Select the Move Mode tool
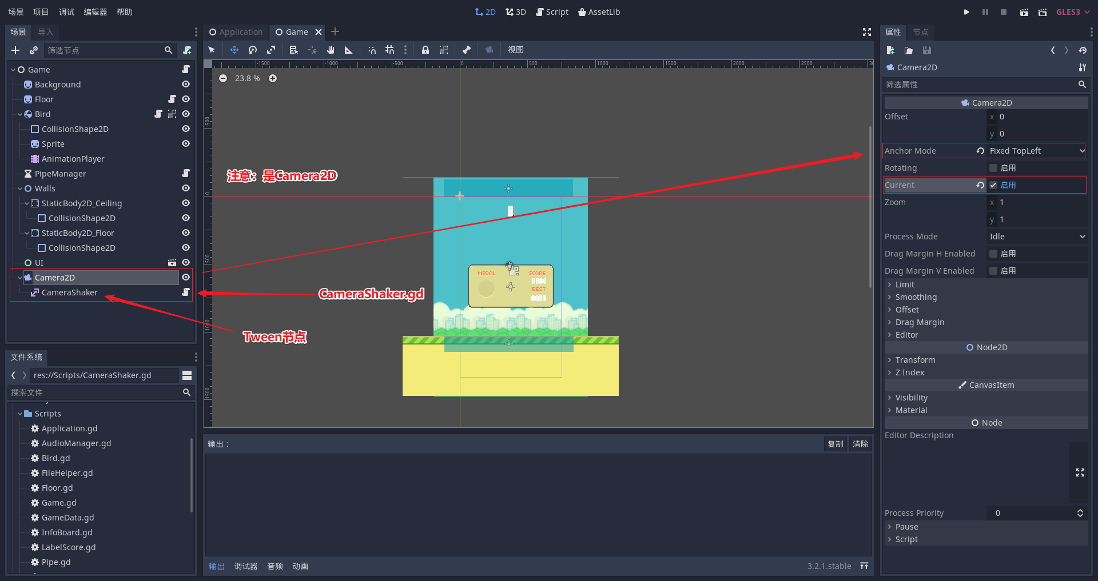This screenshot has width=1098, height=581. 234,50
